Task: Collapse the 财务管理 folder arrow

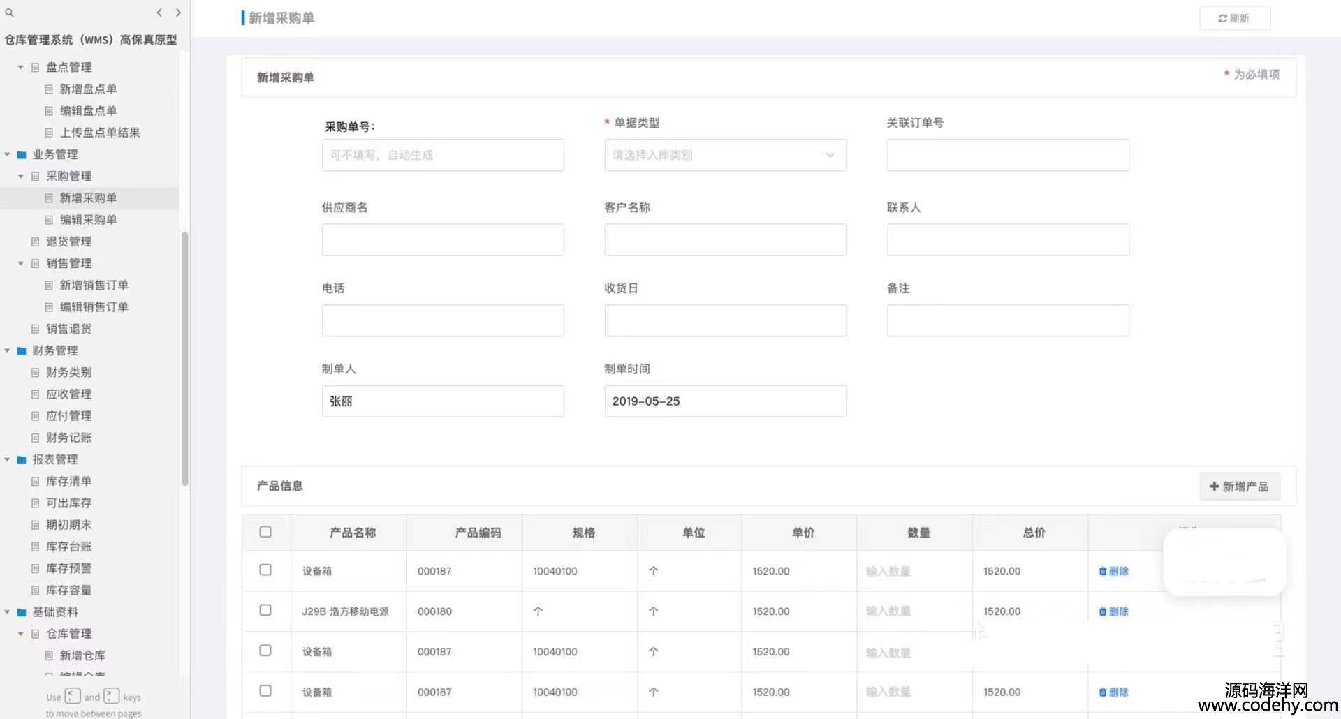Action: pos(7,350)
